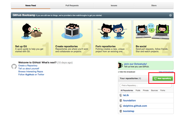Open Join our Octostudy! link
The height and width of the screenshot is (118, 182).
pyautogui.click(x=135, y=64)
